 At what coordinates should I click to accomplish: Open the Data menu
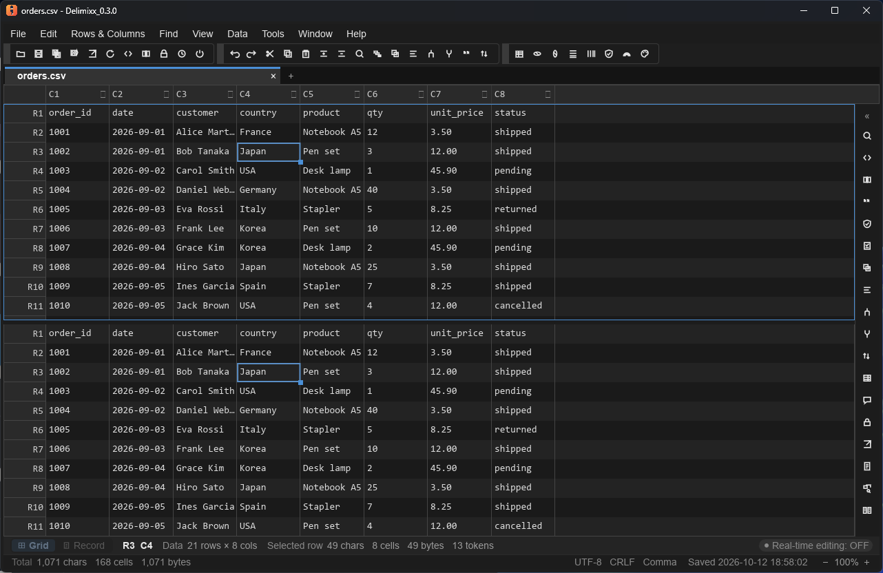coord(238,34)
